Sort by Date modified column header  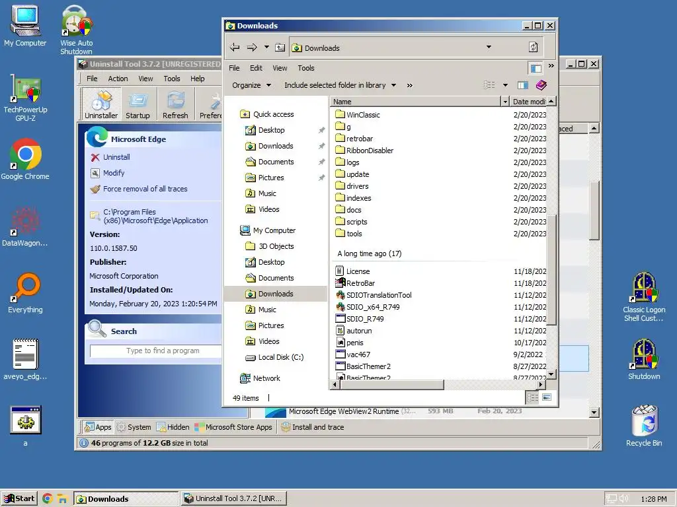point(528,101)
